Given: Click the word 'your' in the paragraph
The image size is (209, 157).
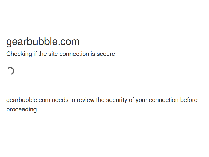Looking at the screenshot, I should [141, 100].
